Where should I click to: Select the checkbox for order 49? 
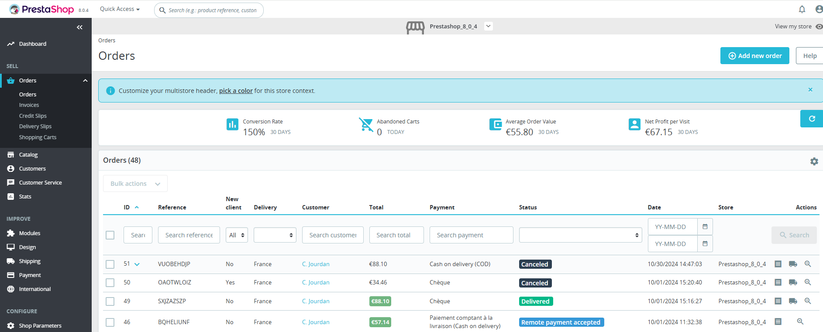click(x=110, y=301)
